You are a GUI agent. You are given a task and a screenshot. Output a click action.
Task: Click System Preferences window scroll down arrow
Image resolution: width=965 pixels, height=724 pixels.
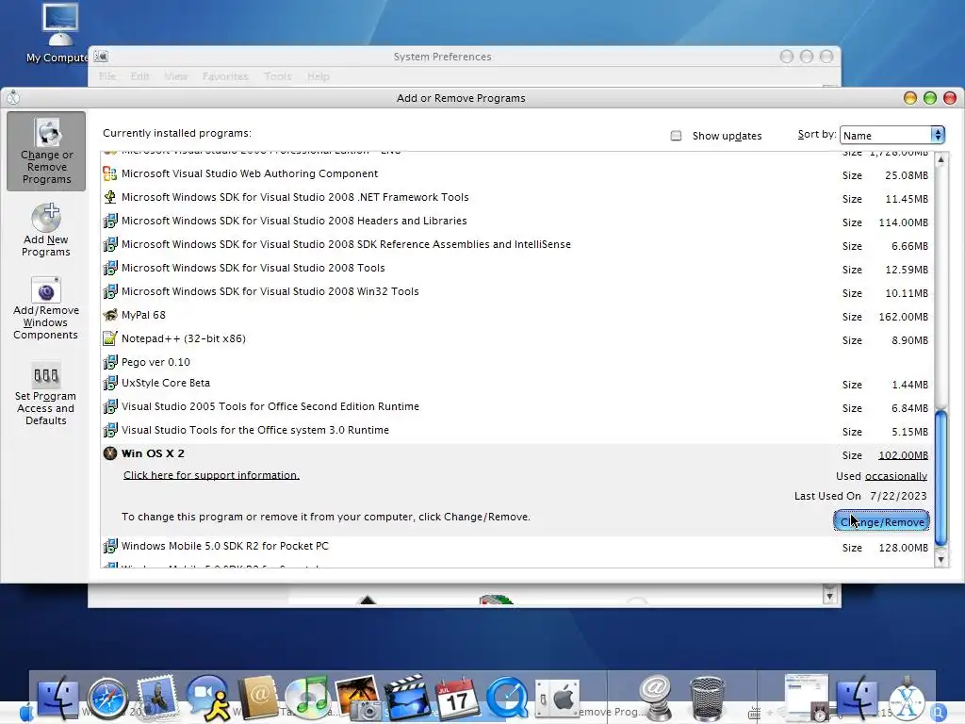coord(829,596)
